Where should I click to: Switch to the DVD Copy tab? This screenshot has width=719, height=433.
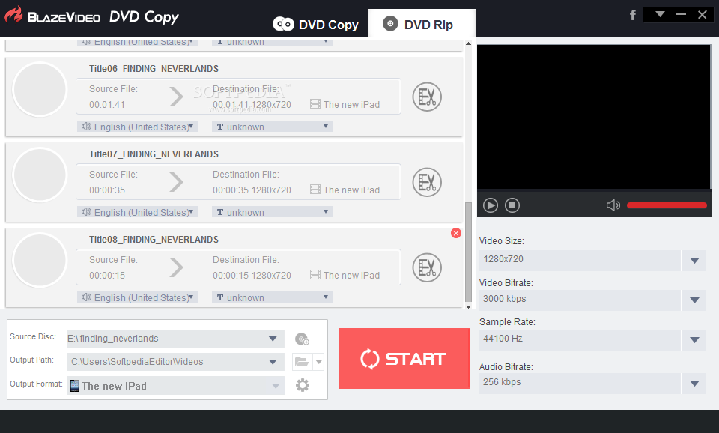(x=315, y=24)
